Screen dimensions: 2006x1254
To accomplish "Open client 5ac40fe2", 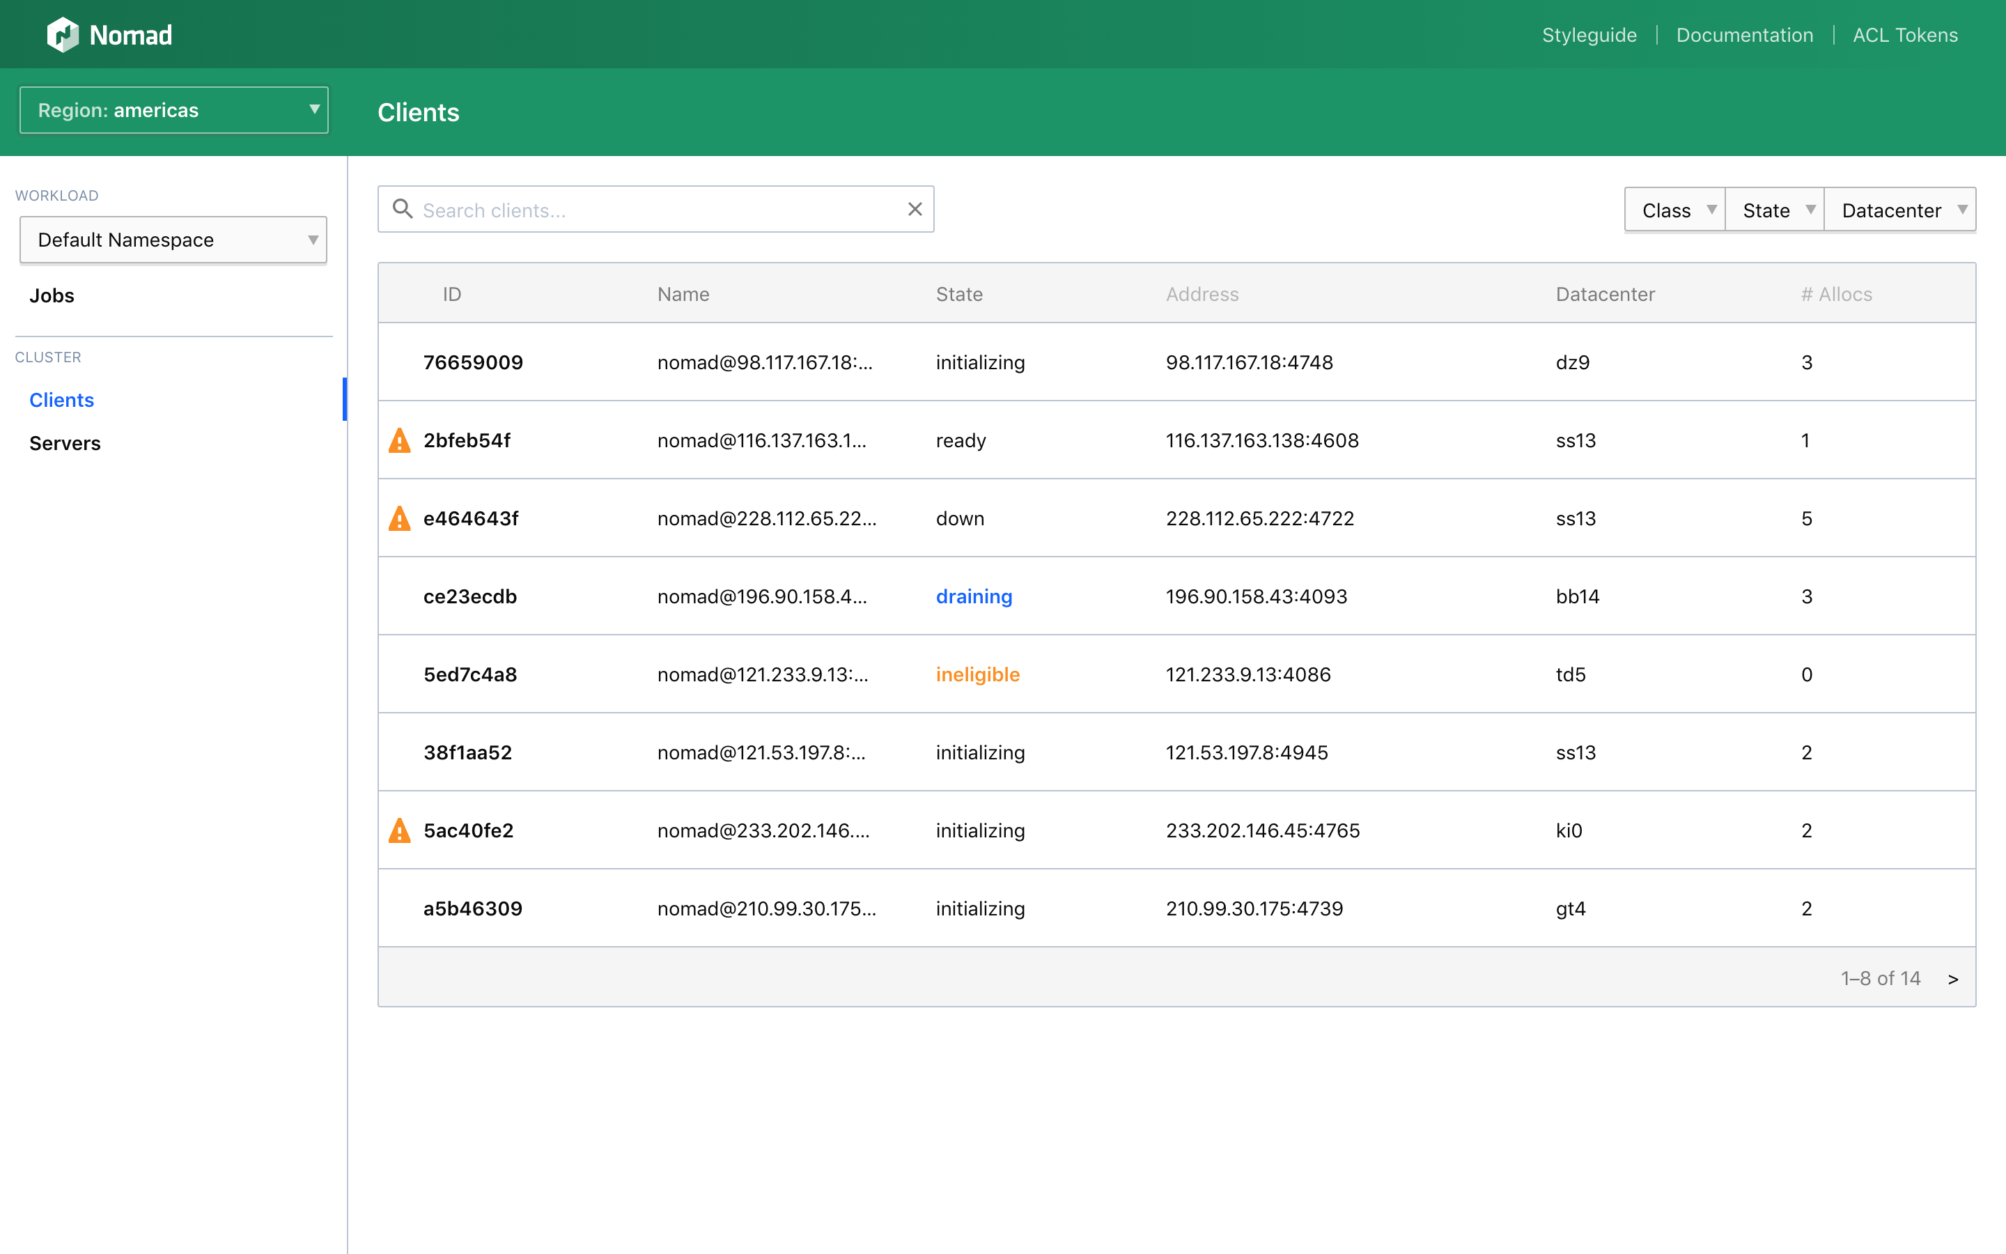I will pyautogui.click(x=468, y=830).
